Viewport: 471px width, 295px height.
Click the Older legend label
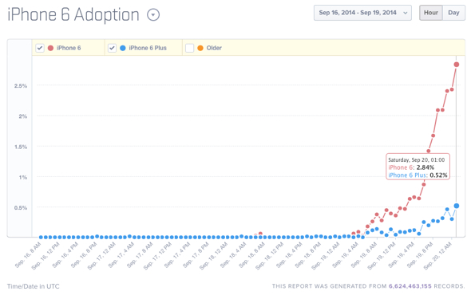click(214, 48)
